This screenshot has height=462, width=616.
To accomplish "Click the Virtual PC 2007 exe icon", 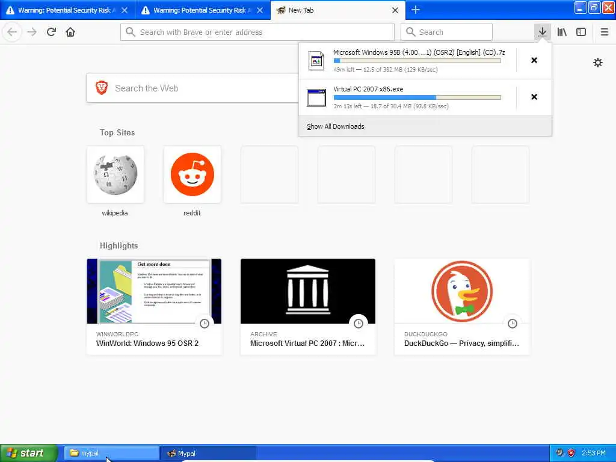I will pos(316,97).
